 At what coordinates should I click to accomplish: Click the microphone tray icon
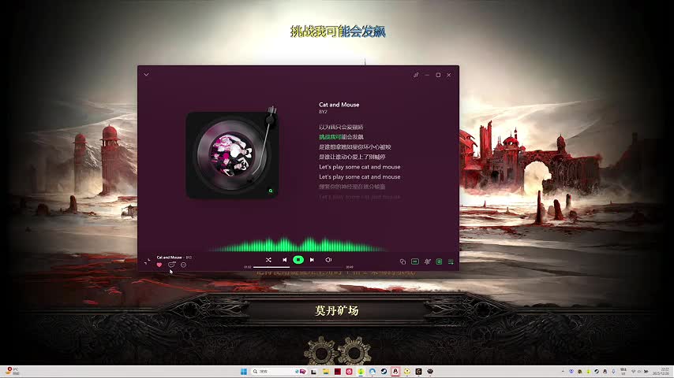613,372
